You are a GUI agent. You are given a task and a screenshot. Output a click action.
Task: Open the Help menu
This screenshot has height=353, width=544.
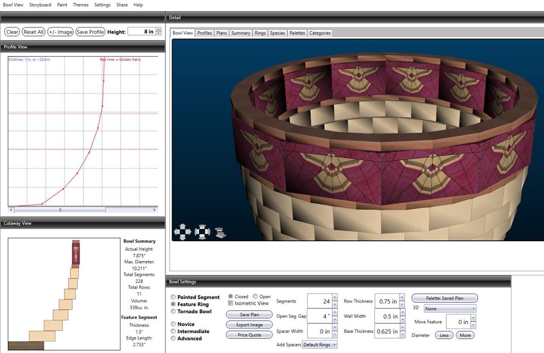pyautogui.click(x=138, y=5)
